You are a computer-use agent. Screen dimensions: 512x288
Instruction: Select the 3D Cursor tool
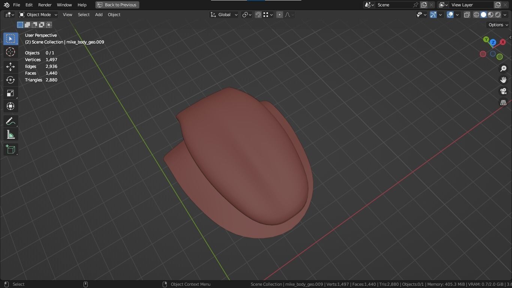point(10,52)
